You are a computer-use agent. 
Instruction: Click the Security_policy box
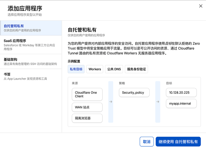134,92
